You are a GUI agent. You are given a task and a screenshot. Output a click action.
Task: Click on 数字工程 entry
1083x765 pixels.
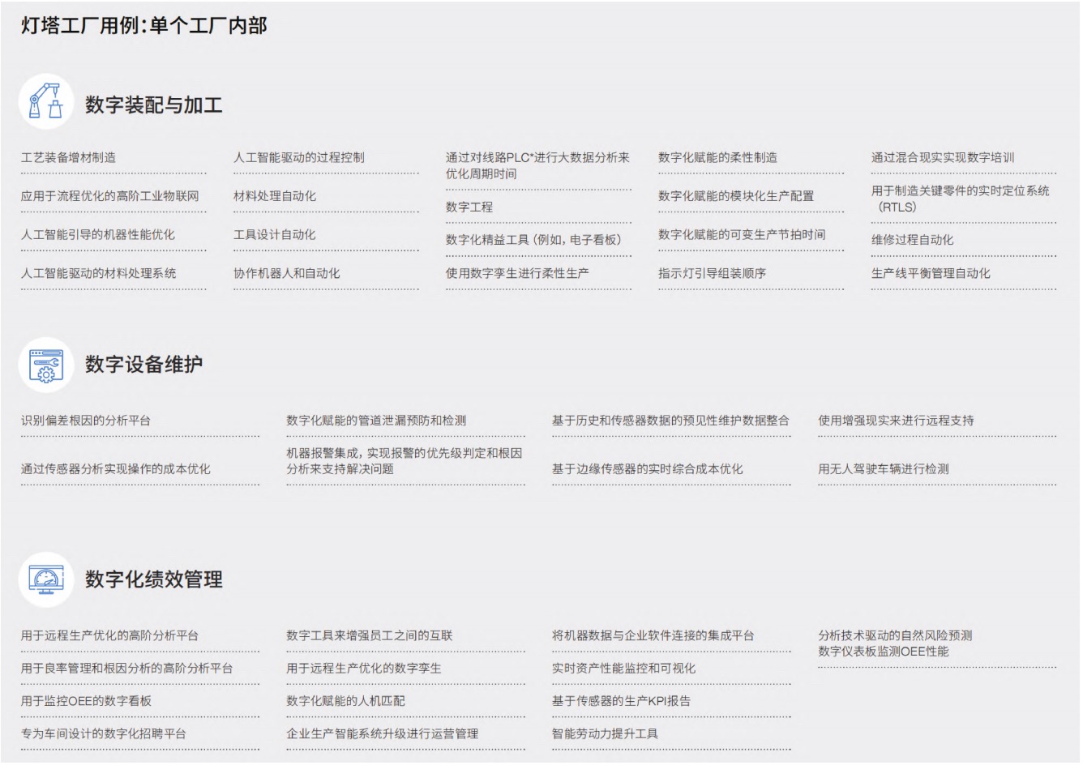[469, 207]
